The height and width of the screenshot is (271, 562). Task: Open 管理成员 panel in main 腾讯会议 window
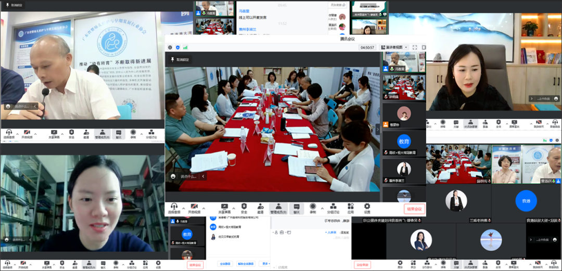278,208
